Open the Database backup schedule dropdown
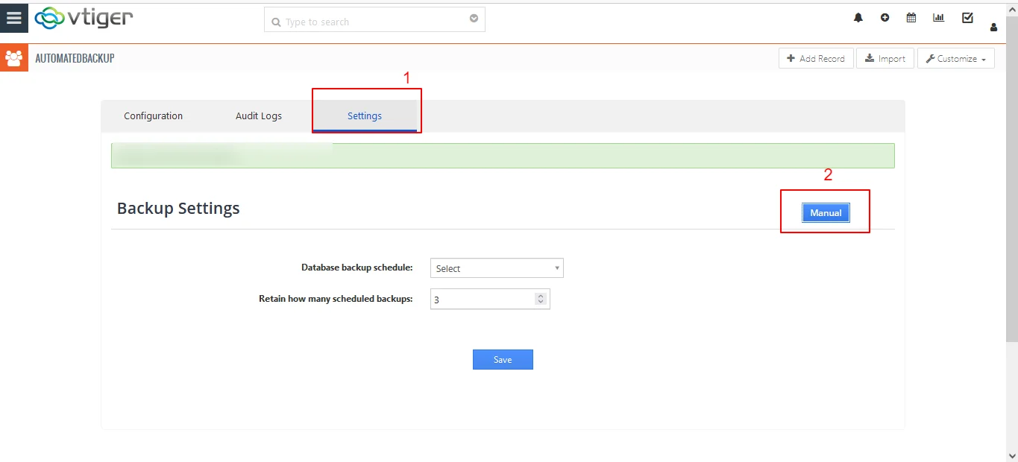Viewport: 1018px width, 462px height. (497, 268)
